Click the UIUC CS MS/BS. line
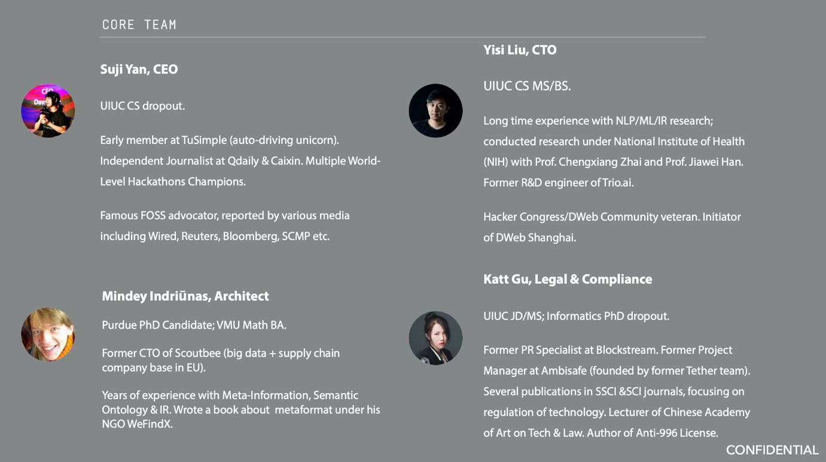 (x=527, y=86)
